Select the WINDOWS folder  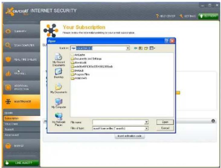(79, 78)
